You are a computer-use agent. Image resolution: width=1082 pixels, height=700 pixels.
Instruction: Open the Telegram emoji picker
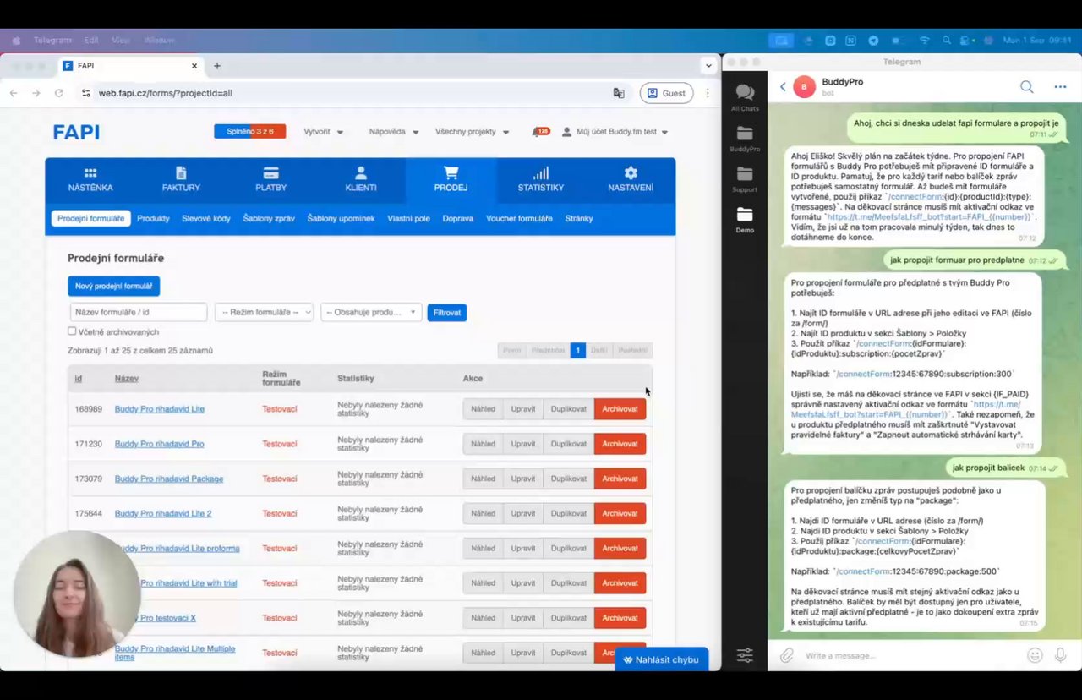[x=1035, y=655]
